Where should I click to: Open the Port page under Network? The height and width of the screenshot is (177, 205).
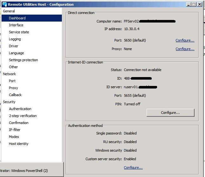pyautogui.click(x=12, y=81)
